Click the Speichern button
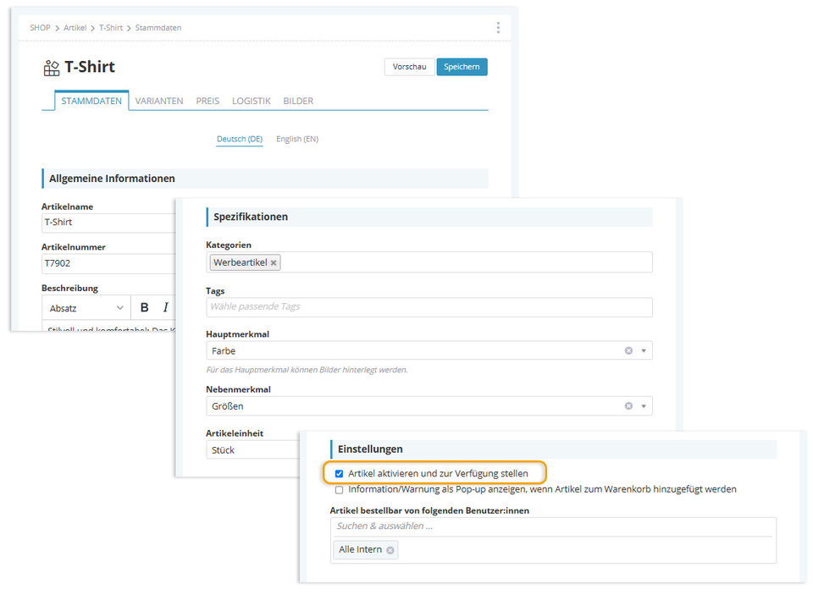 (462, 67)
